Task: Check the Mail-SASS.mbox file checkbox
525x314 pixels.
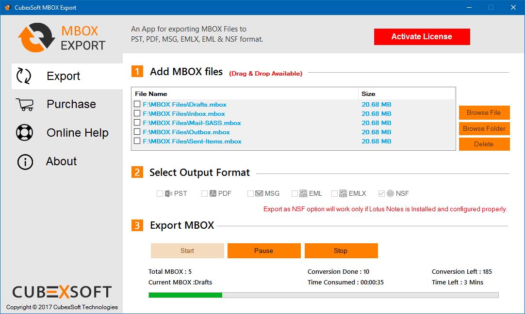Action: click(x=137, y=123)
